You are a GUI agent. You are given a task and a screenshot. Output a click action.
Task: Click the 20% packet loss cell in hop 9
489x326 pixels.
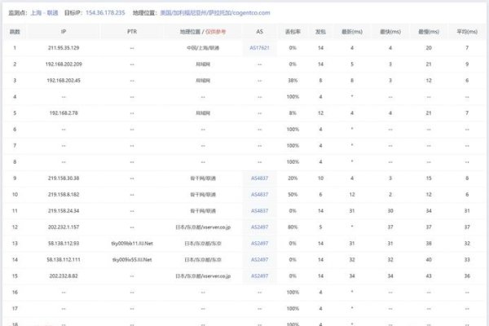tap(293, 178)
